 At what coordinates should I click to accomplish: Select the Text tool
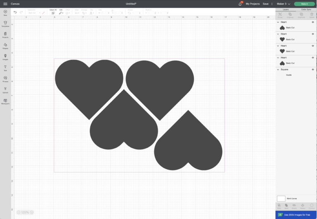pyautogui.click(x=5, y=67)
